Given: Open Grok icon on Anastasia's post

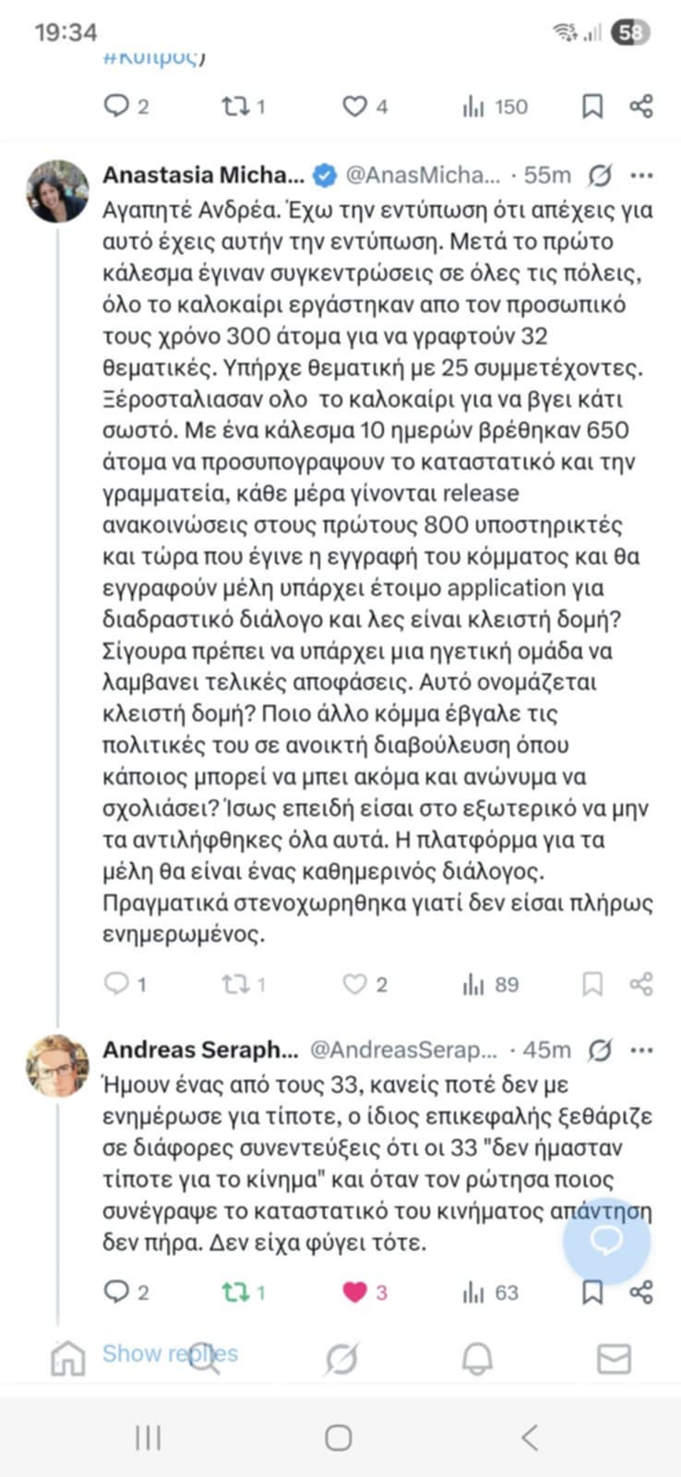Looking at the screenshot, I should click(600, 175).
